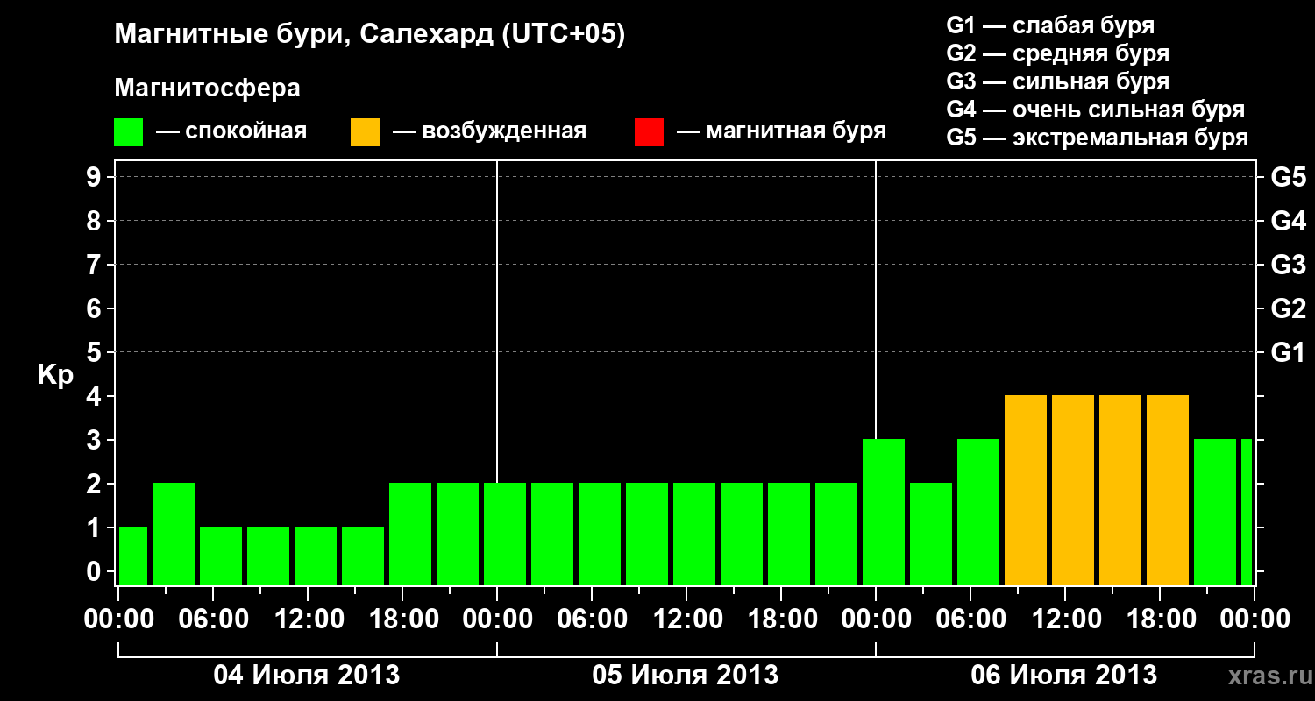Click the "12:00" time label above 05 Июля 2013

pyautogui.click(x=687, y=620)
